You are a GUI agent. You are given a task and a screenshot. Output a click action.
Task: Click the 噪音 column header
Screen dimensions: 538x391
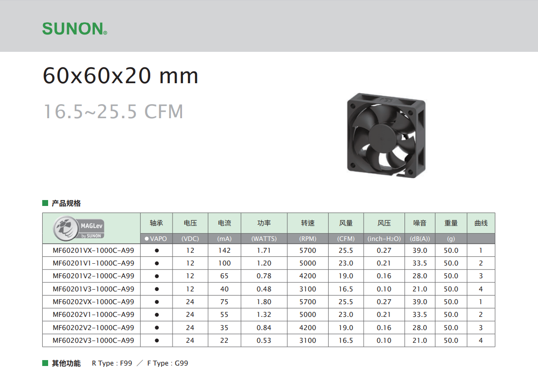pyautogui.click(x=420, y=223)
